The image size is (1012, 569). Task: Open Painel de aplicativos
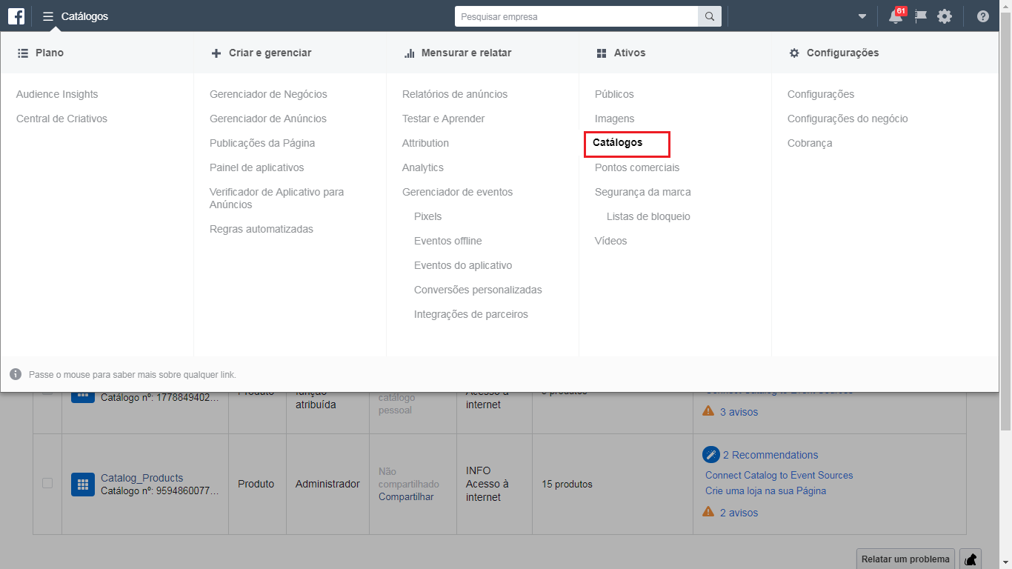pos(257,167)
